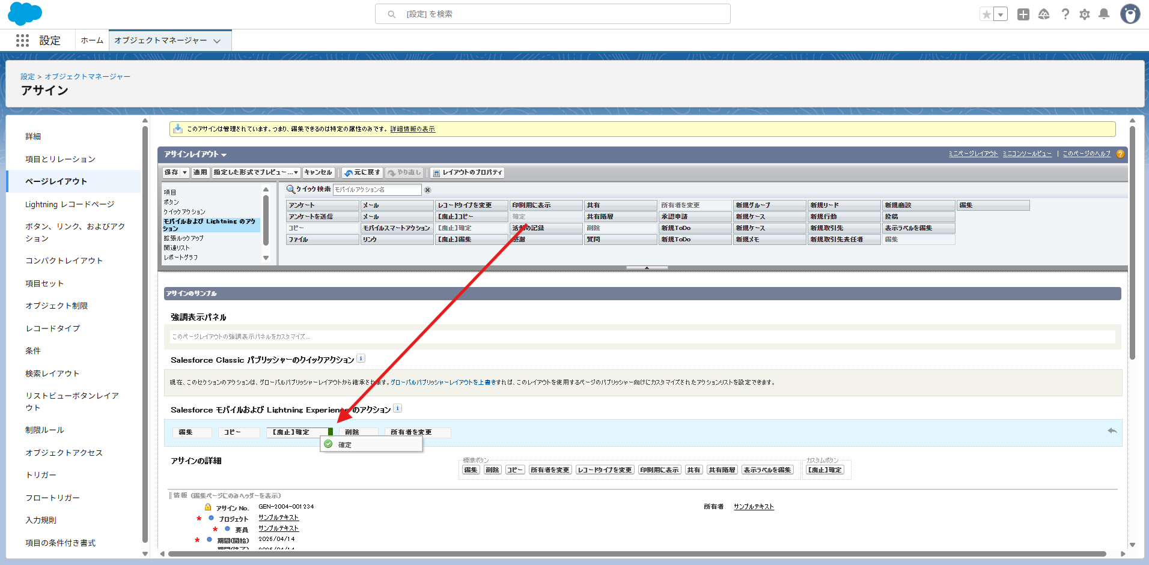
Task: Open the 指定した形式でプレビュー dropdown
Action: click(x=256, y=172)
